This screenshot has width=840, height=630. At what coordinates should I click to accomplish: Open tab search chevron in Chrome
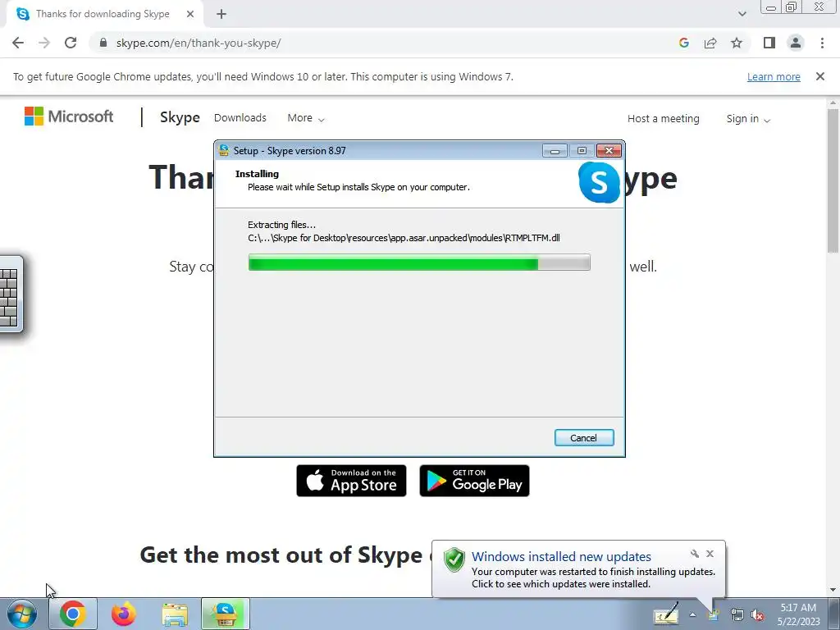(742, 14)
